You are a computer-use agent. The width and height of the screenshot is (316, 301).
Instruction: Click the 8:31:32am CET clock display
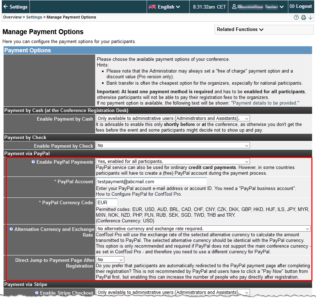point(209,7)
